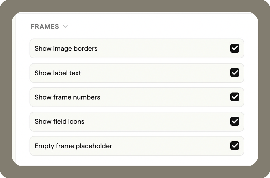Click the checkmark icon beside Empty frame placeholder
Viewport: 270px width, 178px height.
tap(235, 146)
